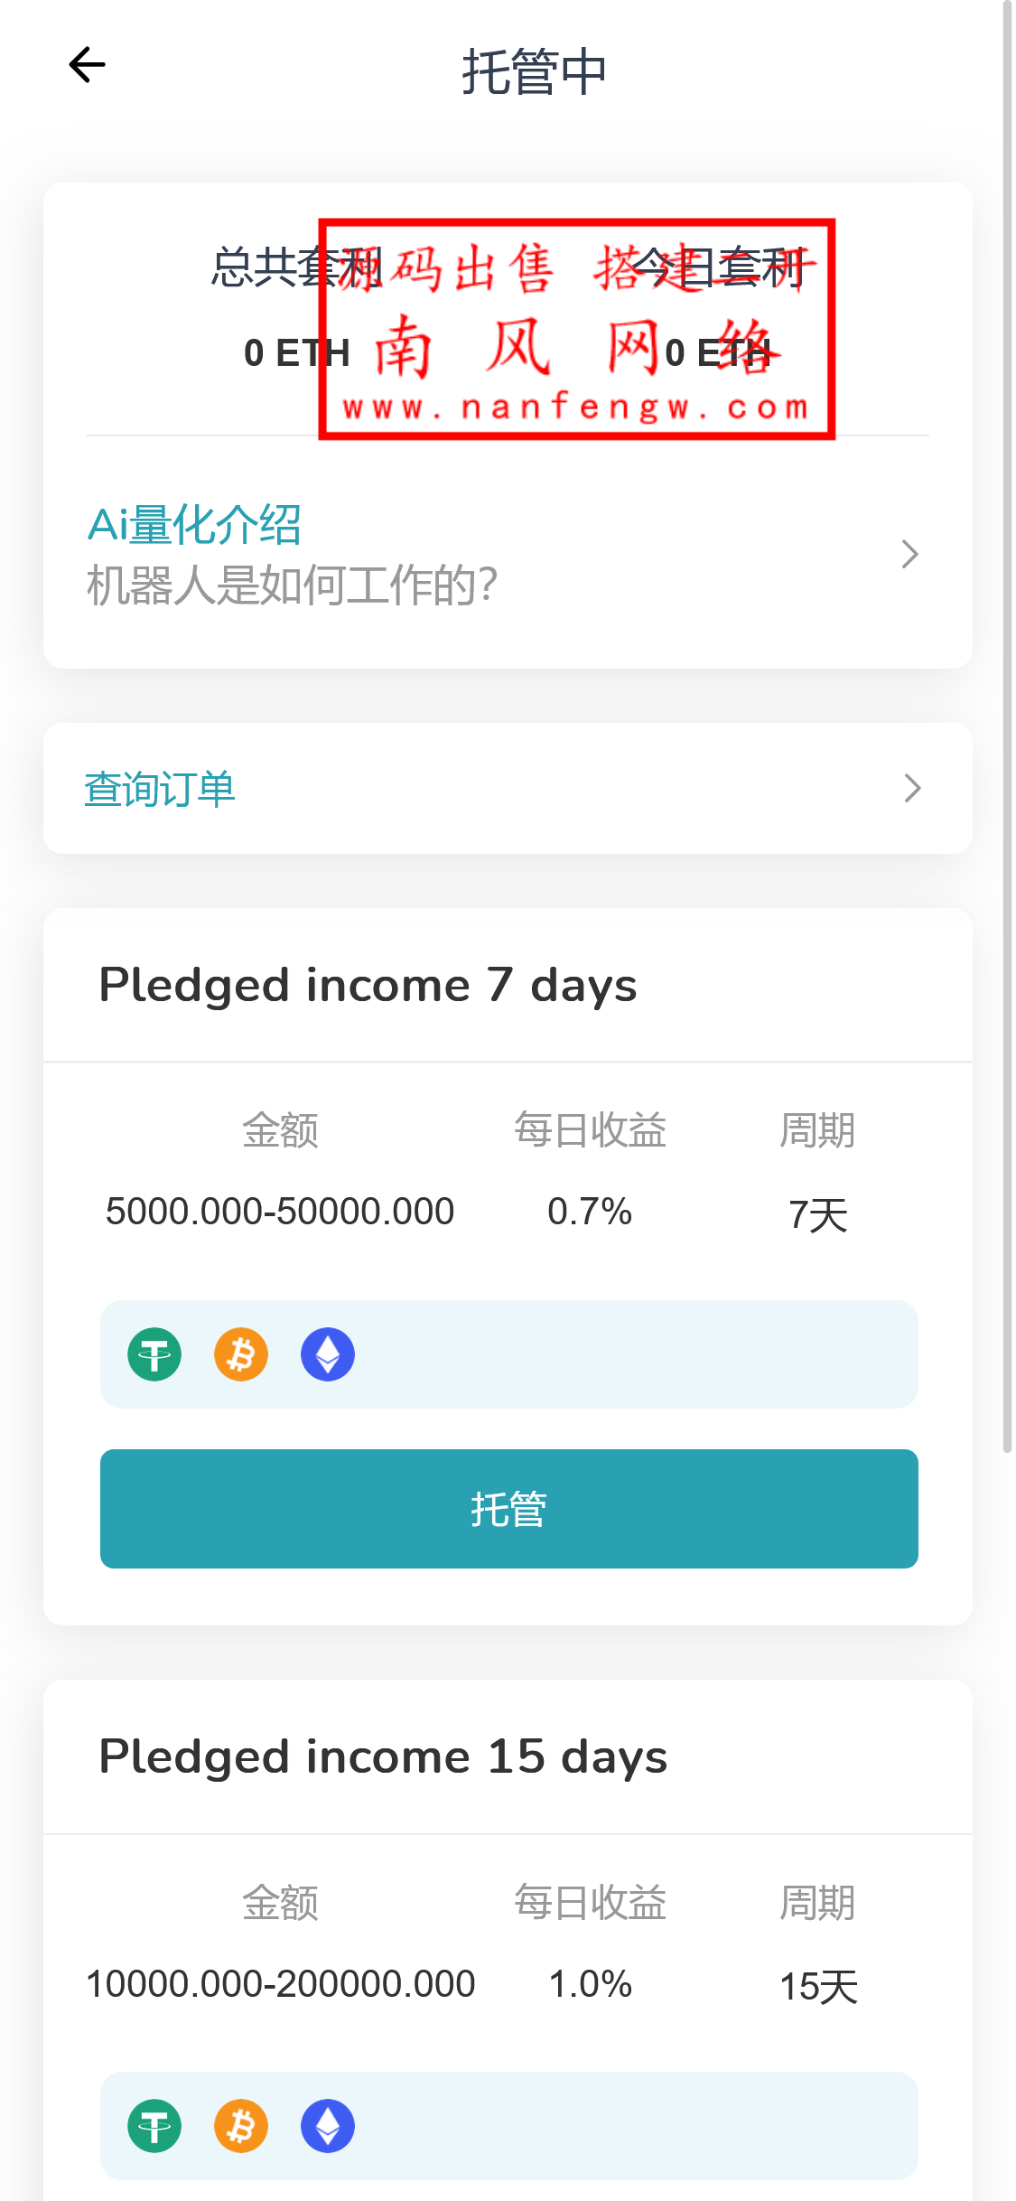Select Tether icon in 15 days plan
The height and width of the screenshot is (2201, 1016).
point(154,2126)
